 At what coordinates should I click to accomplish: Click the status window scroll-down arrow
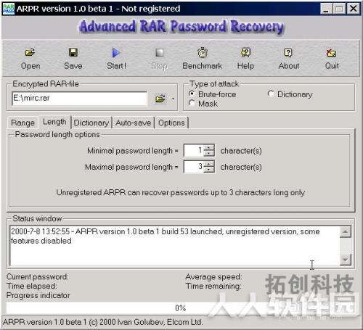pyautogui.click(x=346, y=260)
